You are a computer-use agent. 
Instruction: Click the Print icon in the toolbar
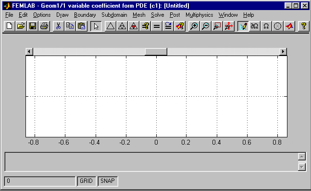[44, 26]
